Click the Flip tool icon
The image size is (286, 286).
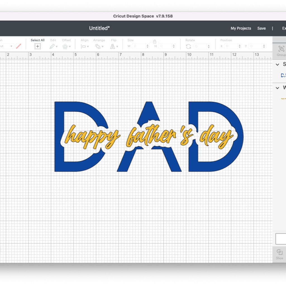[x=113, y=47]
